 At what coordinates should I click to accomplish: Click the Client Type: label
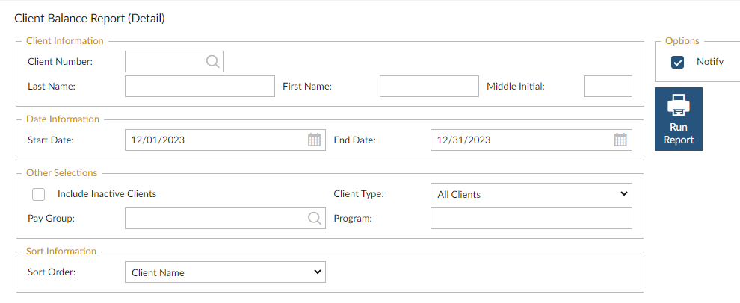pos(359,194)
